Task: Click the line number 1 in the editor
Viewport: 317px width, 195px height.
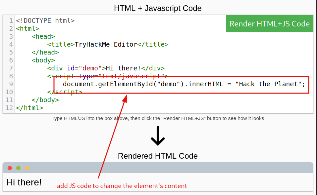Action: point(11,20)
